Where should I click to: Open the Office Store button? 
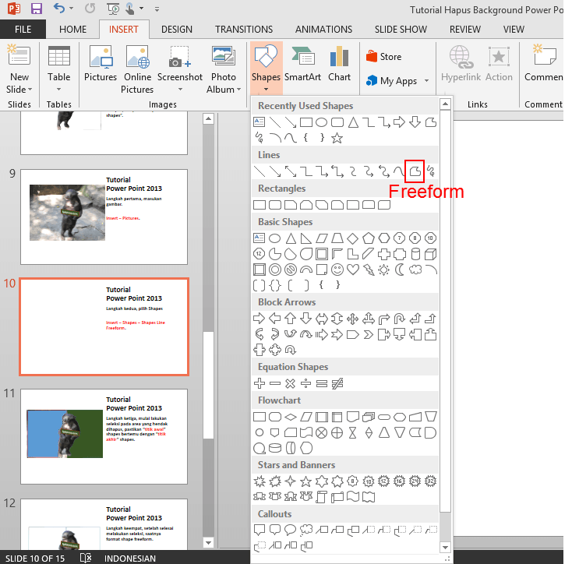[x=383, y=56]
